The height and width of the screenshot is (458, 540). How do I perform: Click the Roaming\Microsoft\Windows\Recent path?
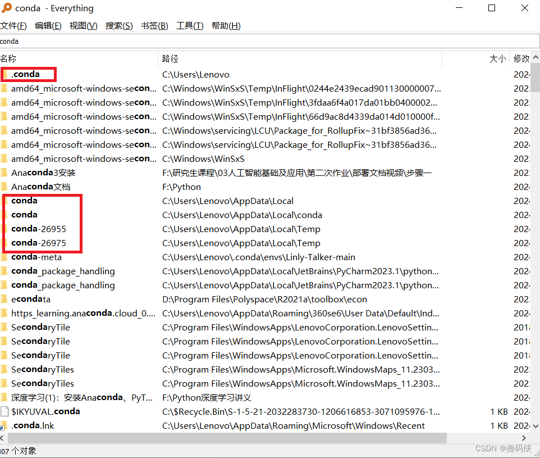coord(294,426)
